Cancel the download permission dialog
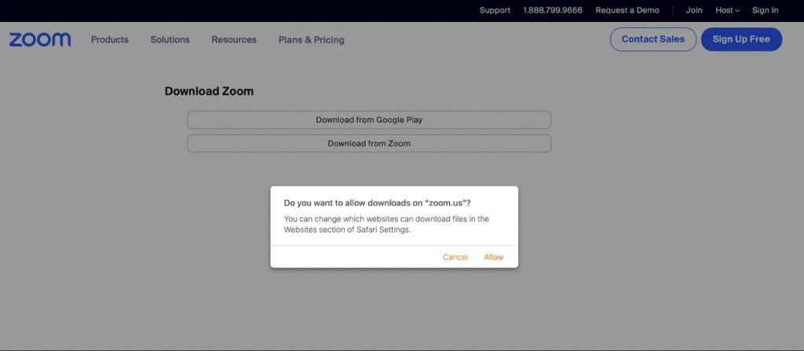This screenshot has height=351, width=804. pos(455,257)
